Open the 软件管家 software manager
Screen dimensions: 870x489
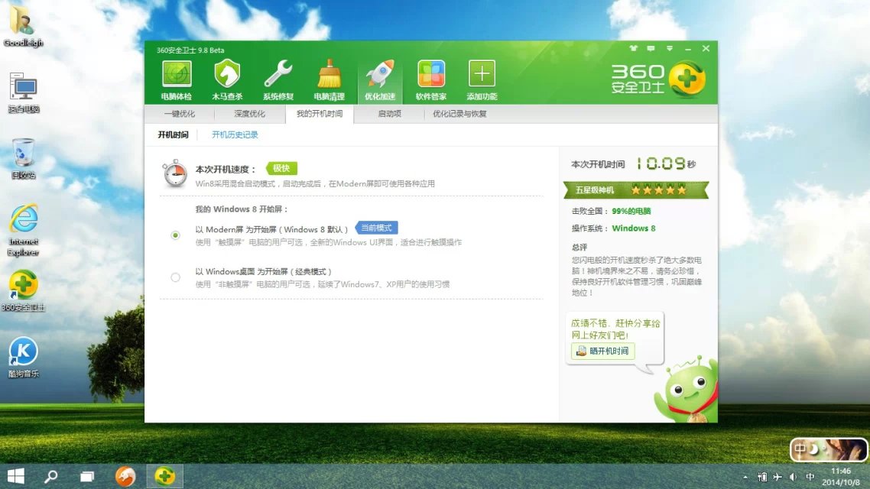[431, 80]
